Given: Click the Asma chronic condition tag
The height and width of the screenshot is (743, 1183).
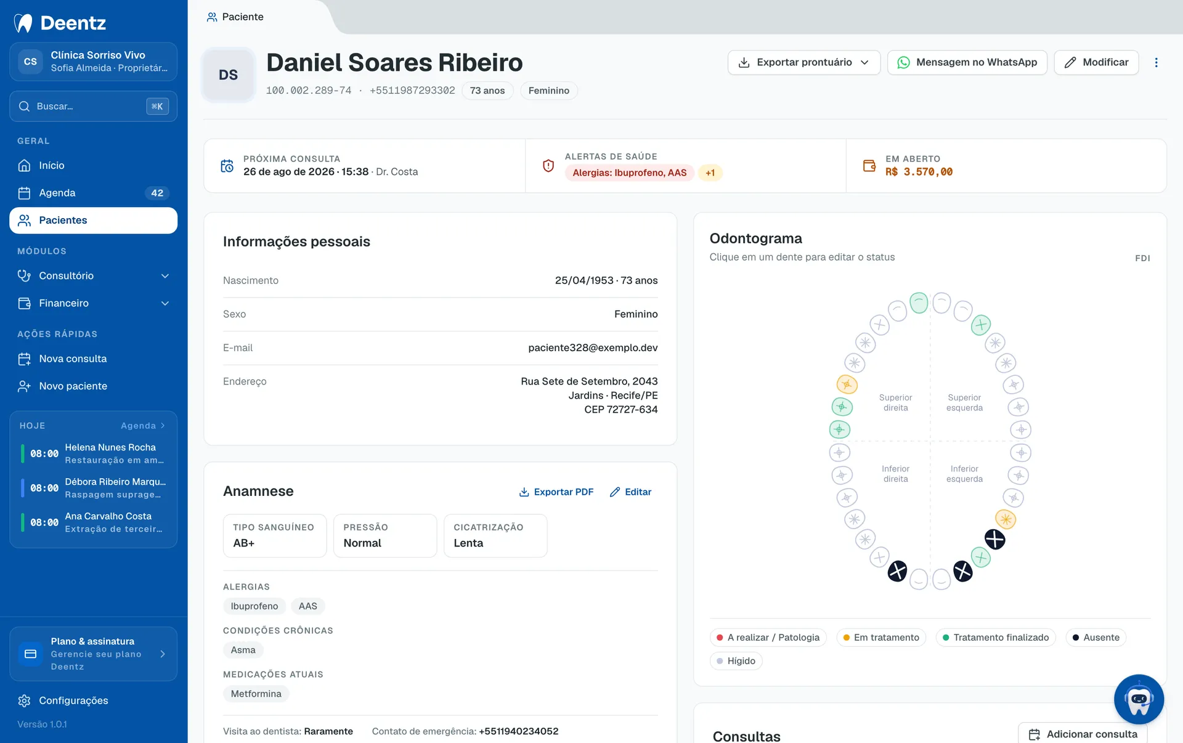Looking at the screenshot, I should (x=243, y=650).
